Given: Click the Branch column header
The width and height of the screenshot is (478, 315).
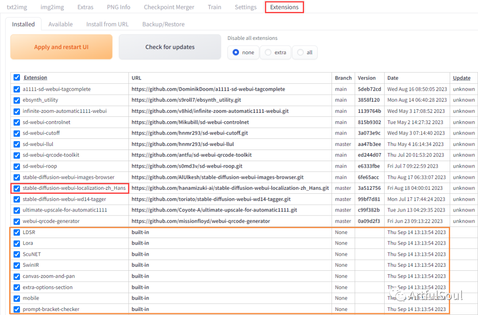Looking at the screenshot, I should 343,78.
